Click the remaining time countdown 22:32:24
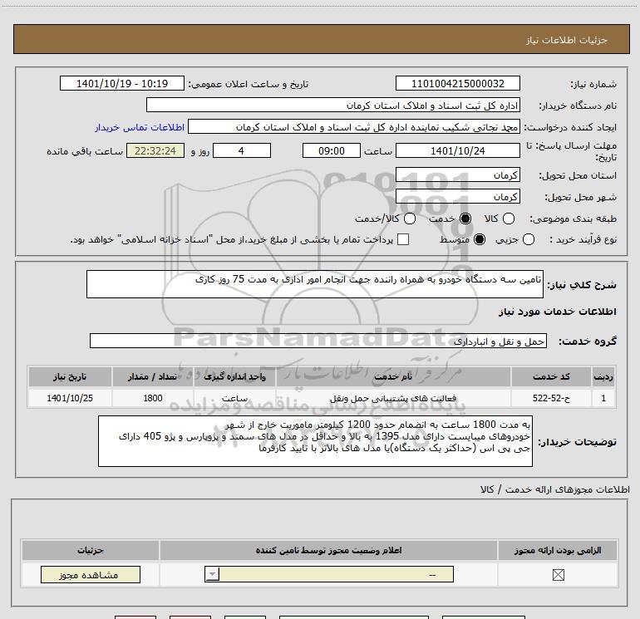Screen dimensions: 640x619 tap(155, 150)
